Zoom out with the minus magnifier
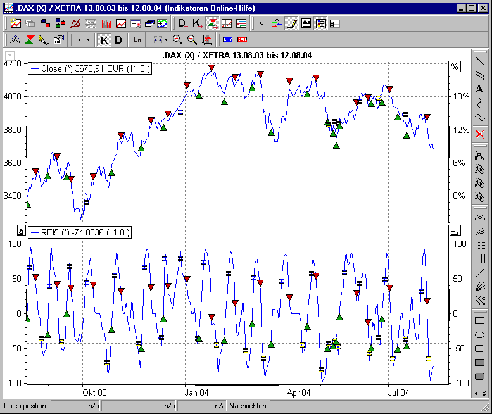492x414 pixels. 178,40
